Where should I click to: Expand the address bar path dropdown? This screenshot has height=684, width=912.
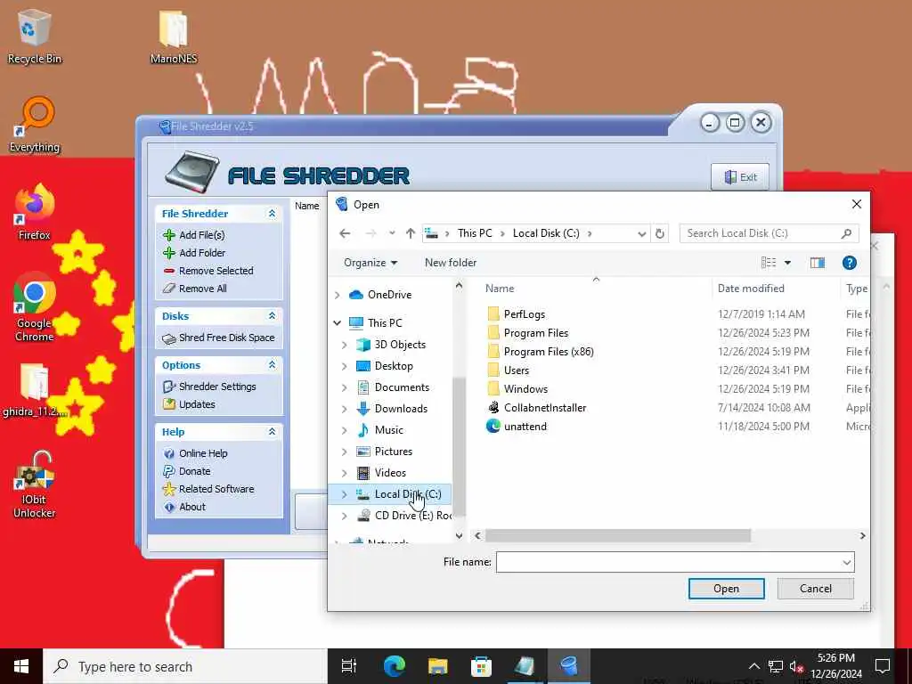point(641,234)
